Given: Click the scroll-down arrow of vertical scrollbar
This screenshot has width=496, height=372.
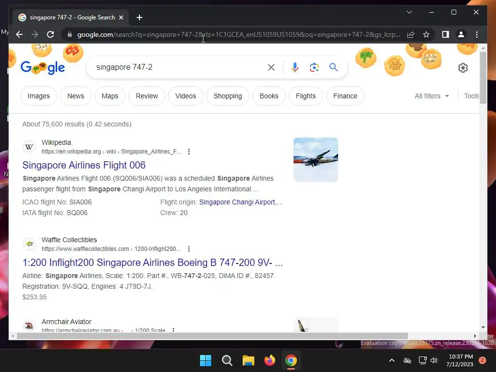Looking at the screenshot, I should [x=483, y=327].
